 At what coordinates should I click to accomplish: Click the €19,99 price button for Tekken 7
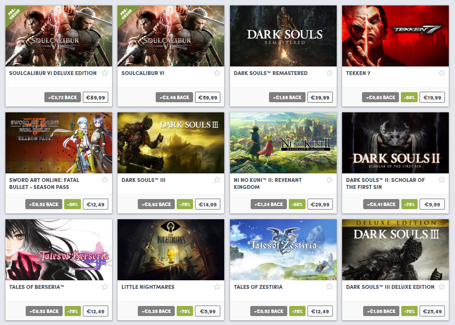[432, 98]
